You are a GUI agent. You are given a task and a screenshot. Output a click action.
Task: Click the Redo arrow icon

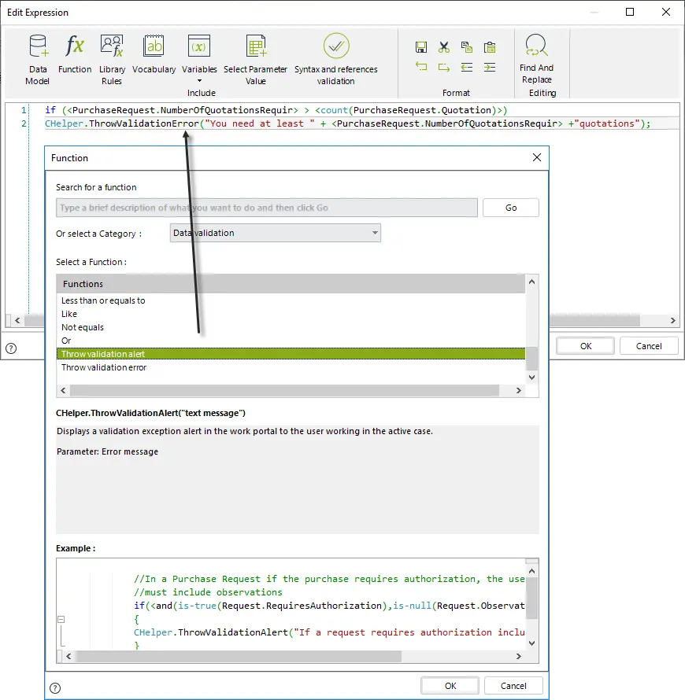click(444, 67)
